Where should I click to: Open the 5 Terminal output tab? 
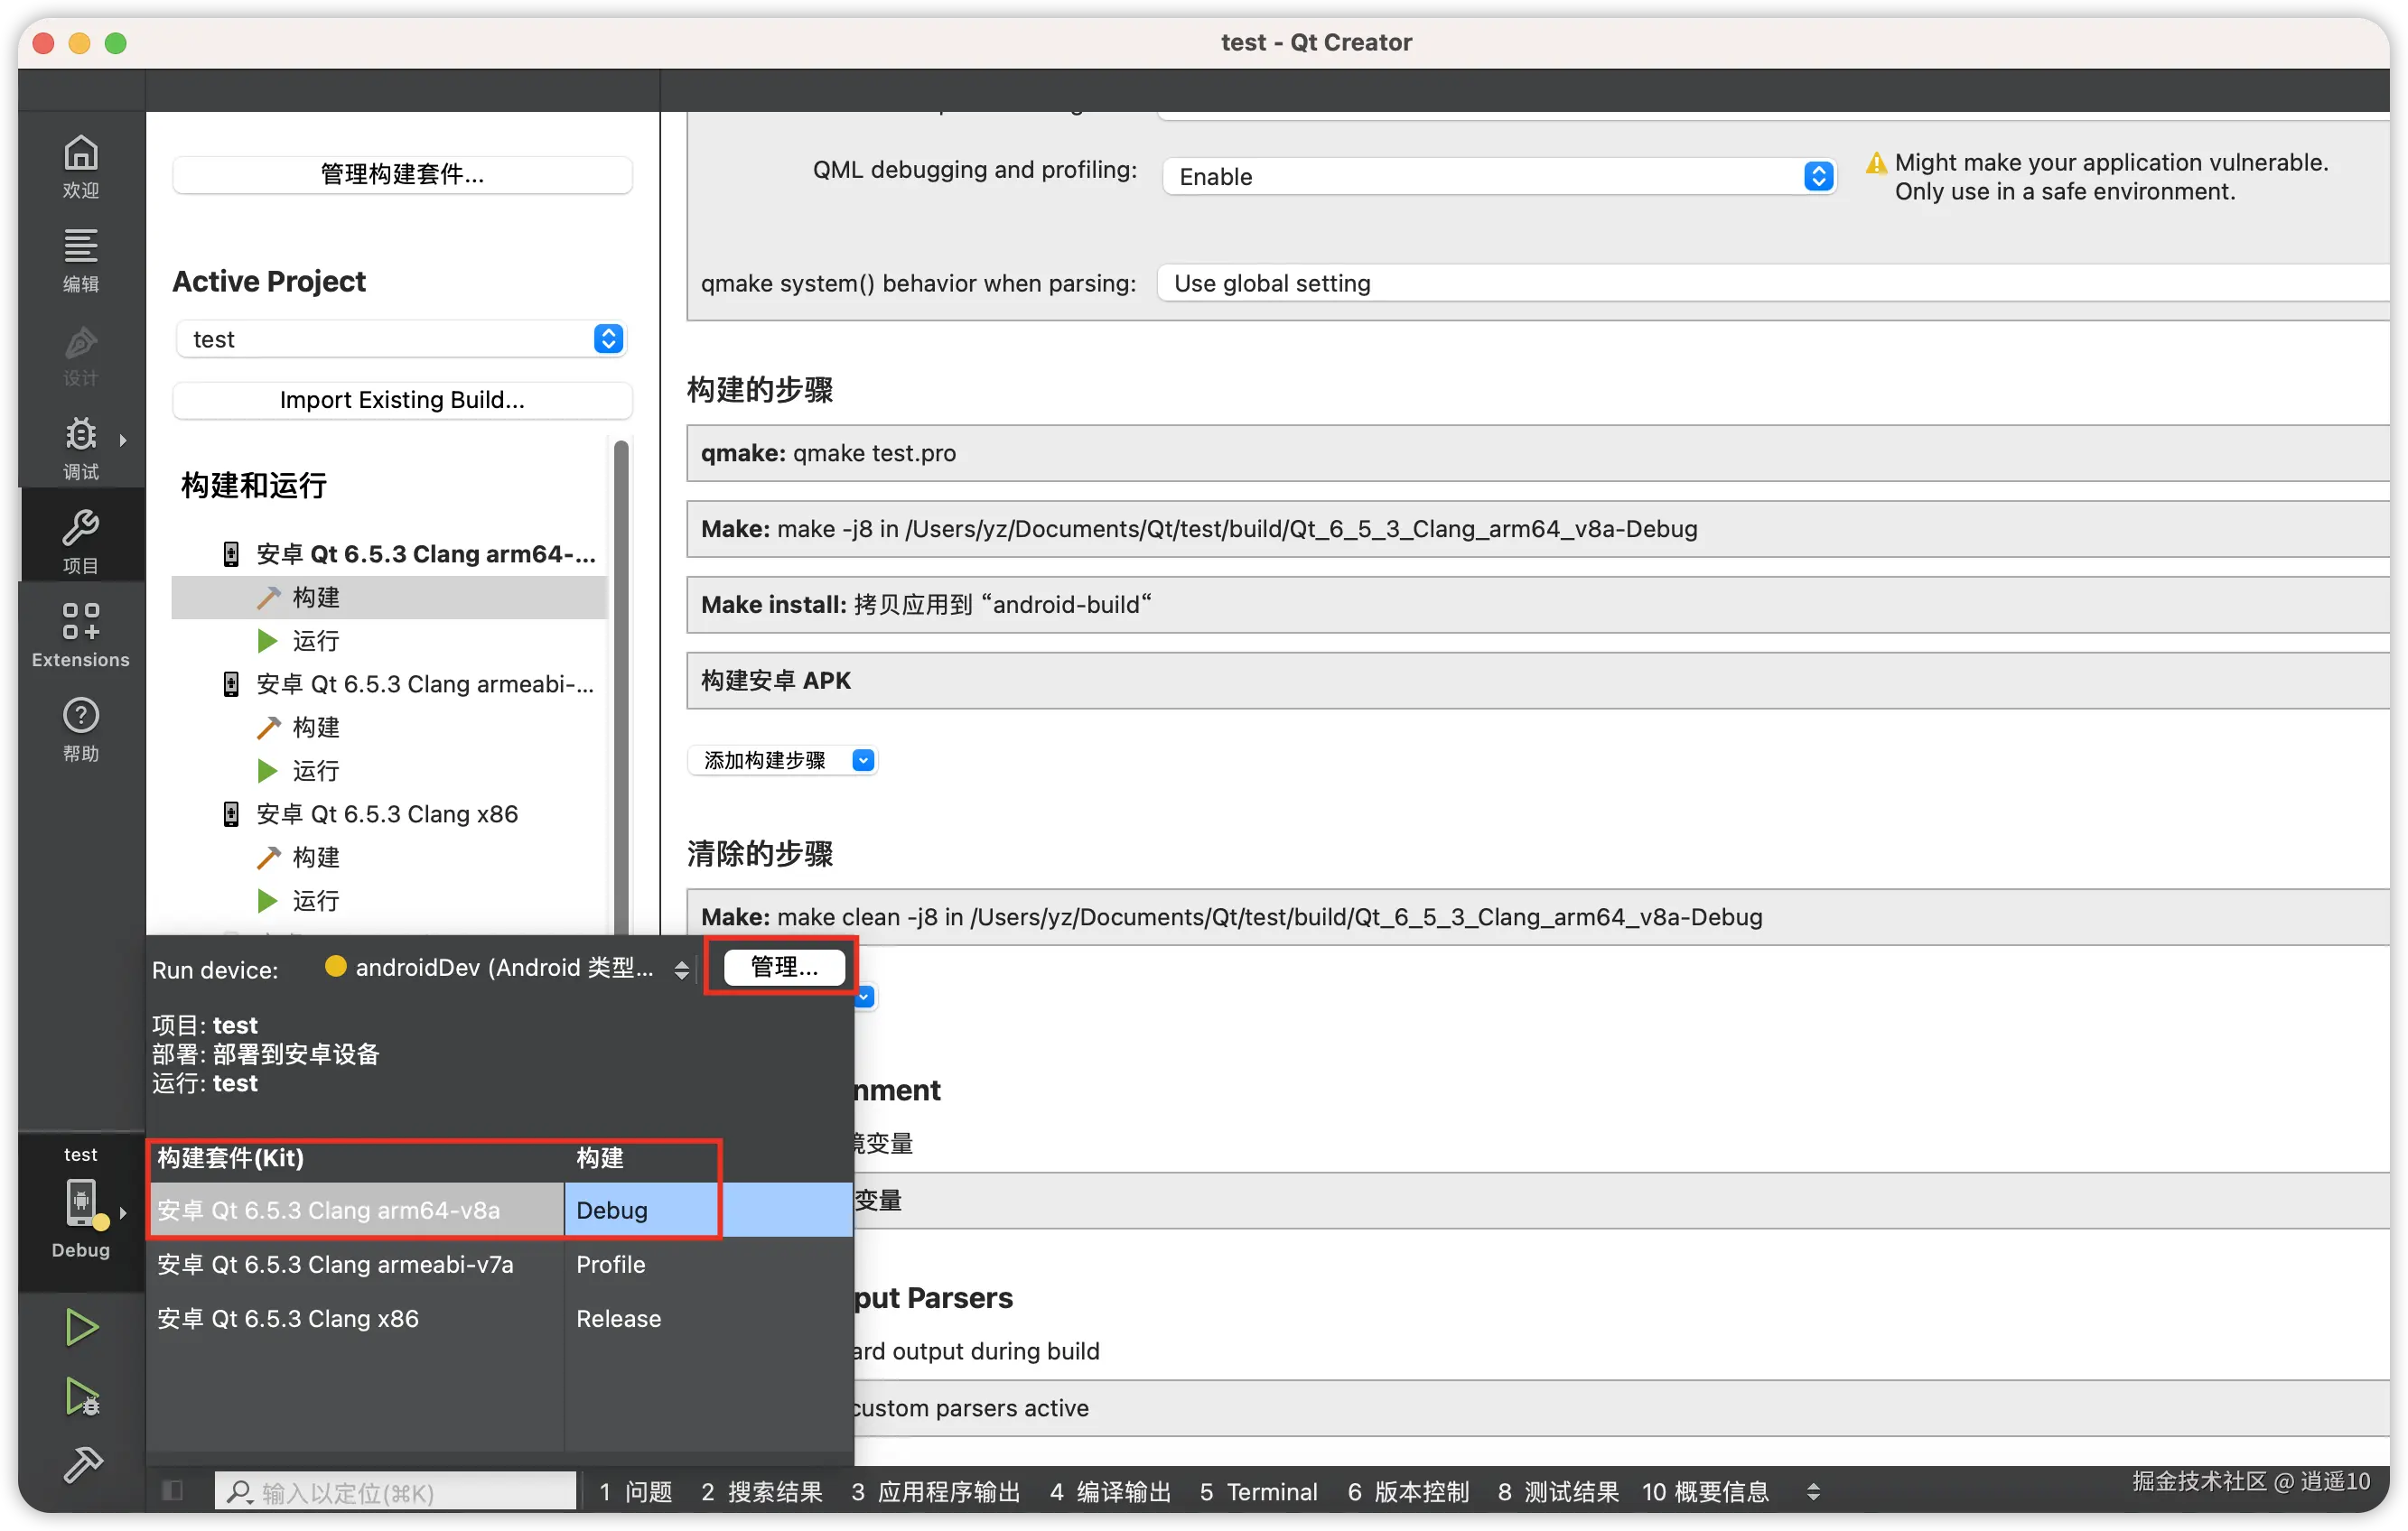pos(1258,1491)
